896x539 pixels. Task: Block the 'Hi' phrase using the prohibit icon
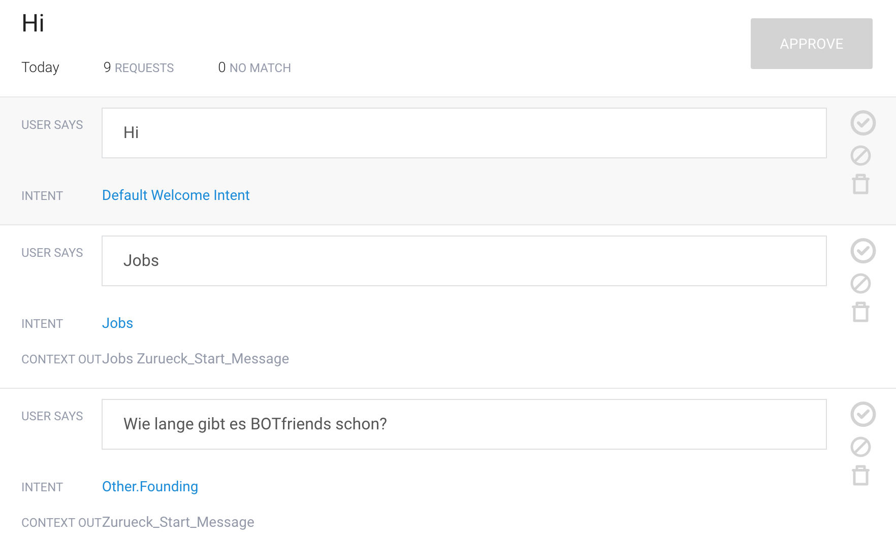tap(860, 155)
